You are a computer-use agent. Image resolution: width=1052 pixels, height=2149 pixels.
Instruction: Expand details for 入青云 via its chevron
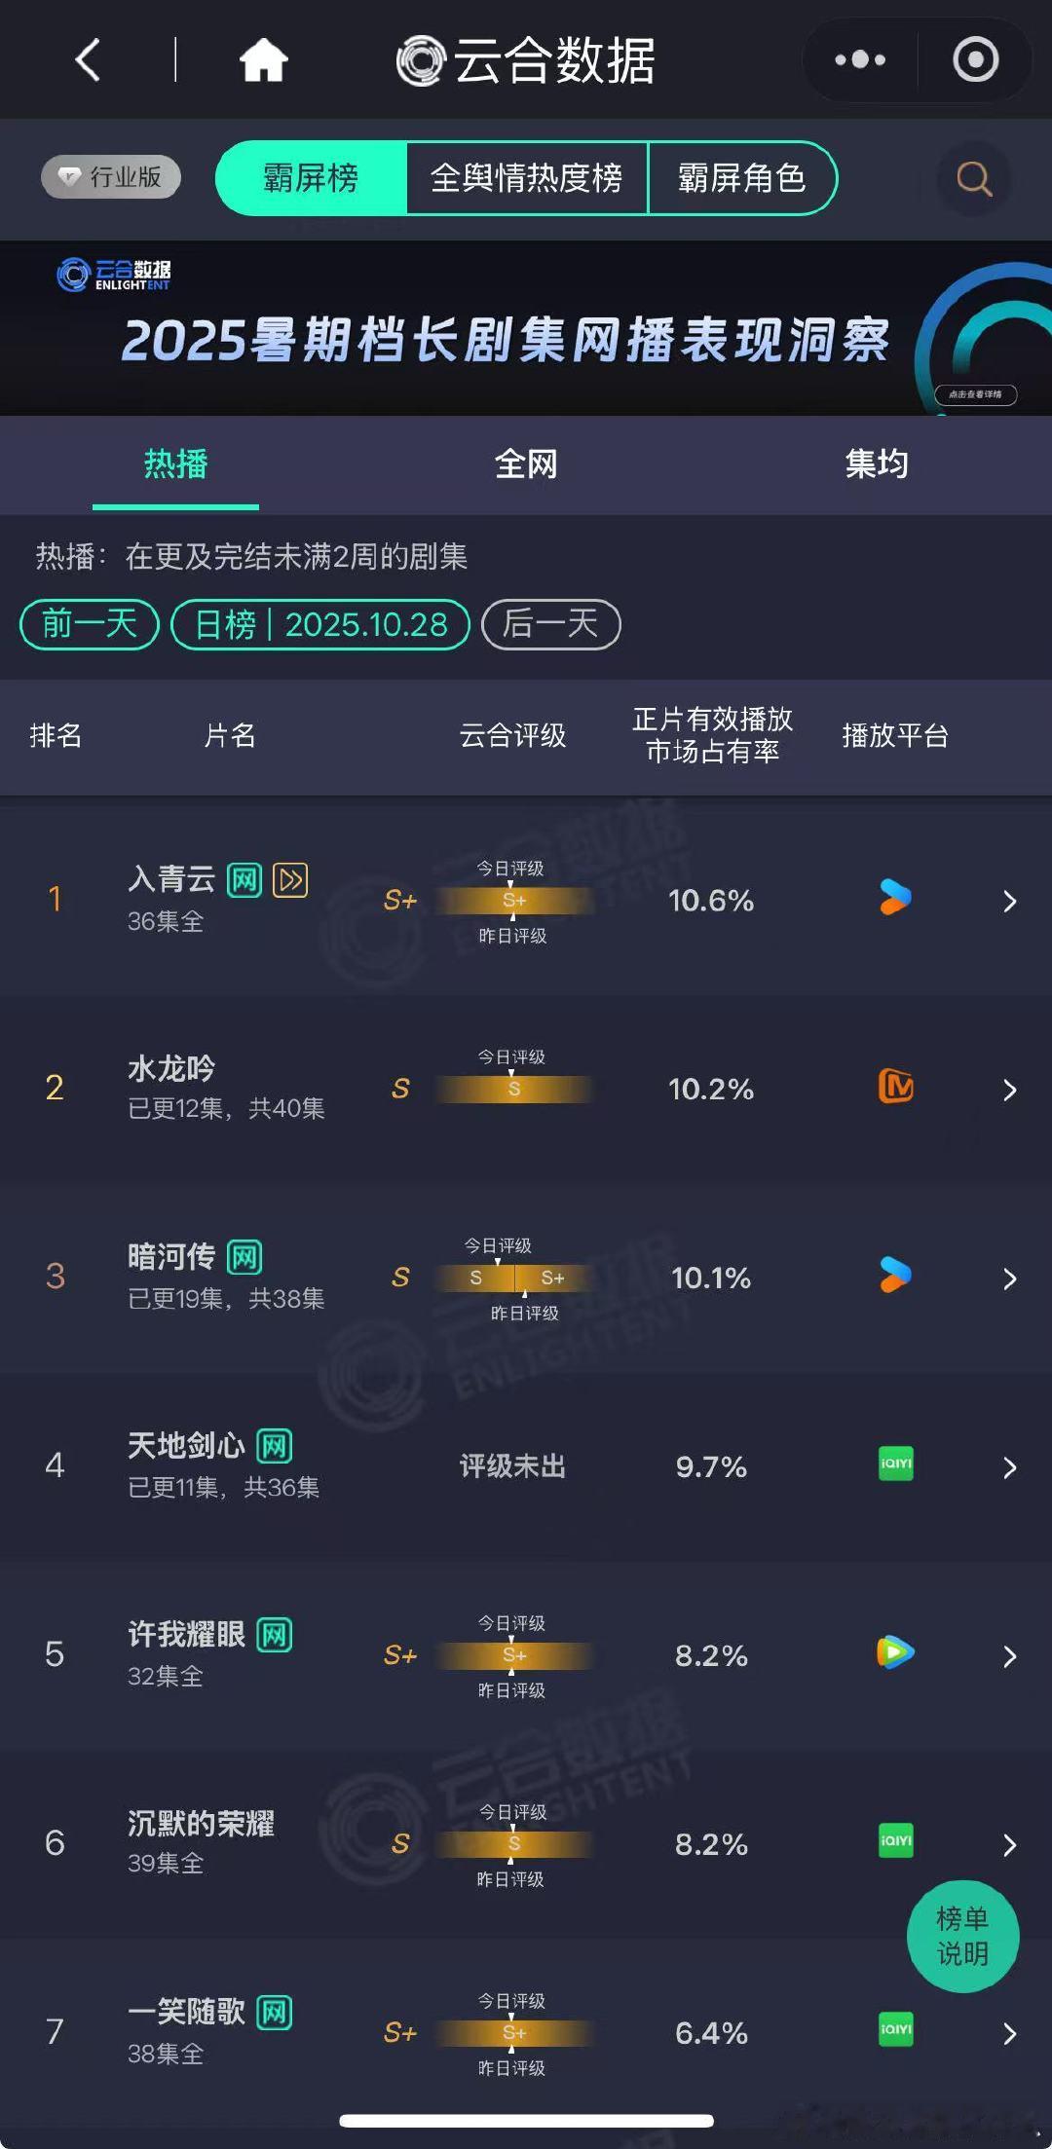tap(1010, 901)
